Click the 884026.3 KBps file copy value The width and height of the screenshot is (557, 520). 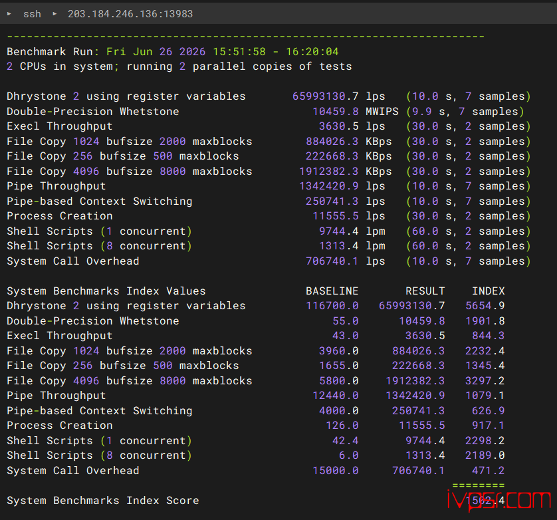[x=348, y=141]
